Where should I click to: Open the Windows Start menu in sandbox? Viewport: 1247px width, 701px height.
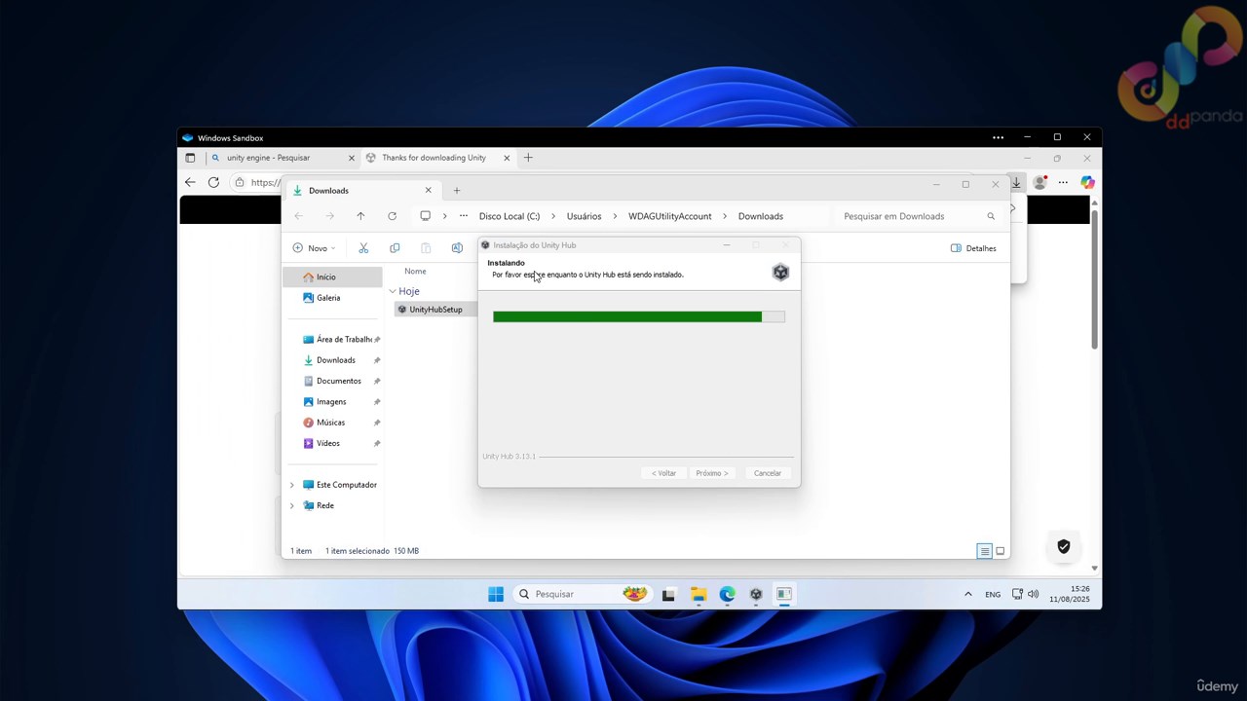(x=496, y=594)
